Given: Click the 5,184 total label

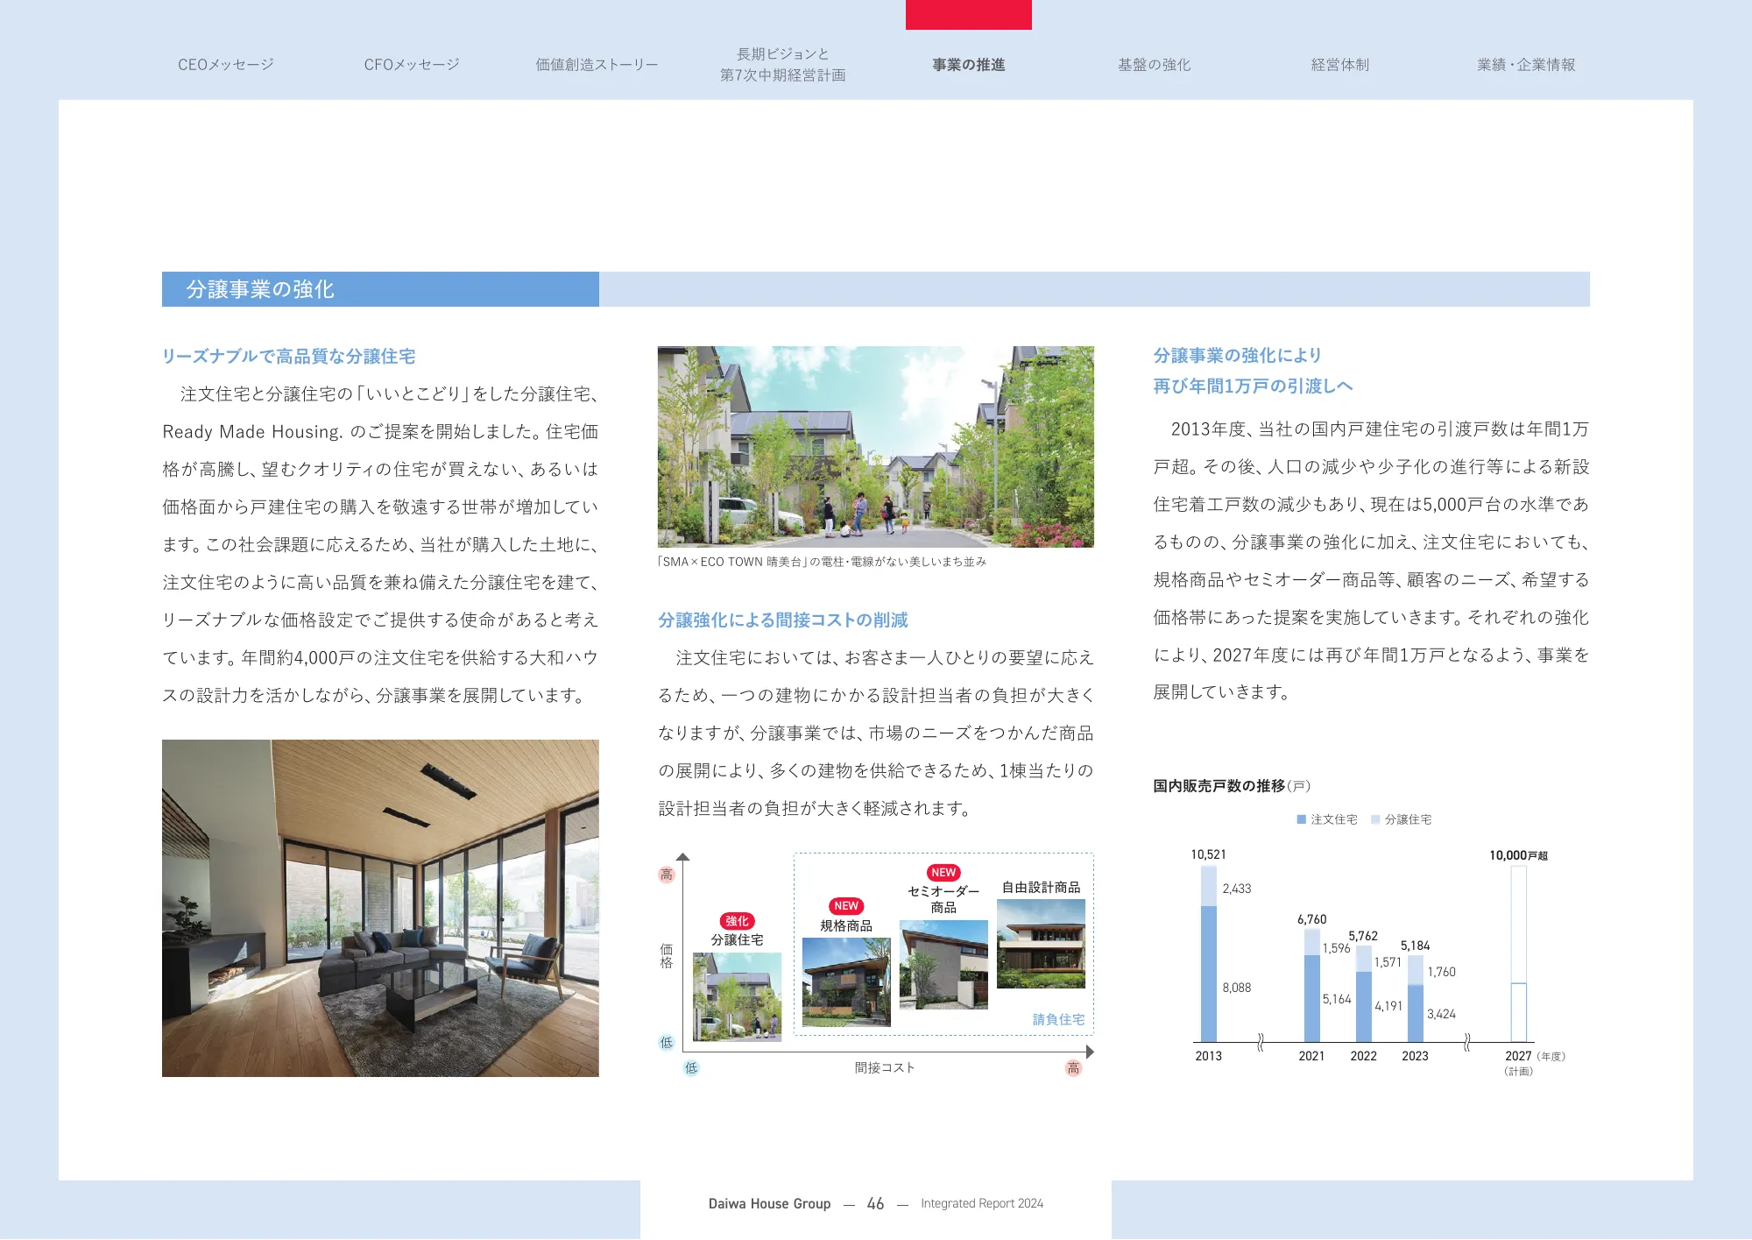Looking at the screenshot, I should pyautogui.click(x=1415, y=946).
